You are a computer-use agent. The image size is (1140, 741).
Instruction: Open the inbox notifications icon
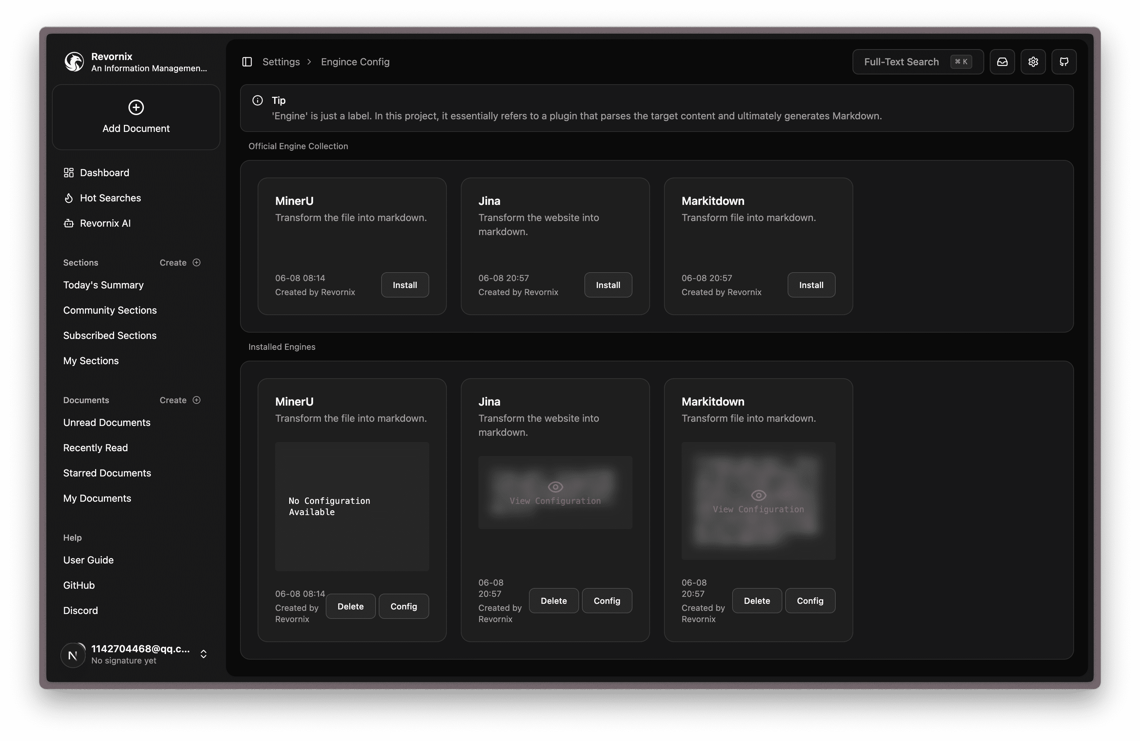tap(1002, 62)
